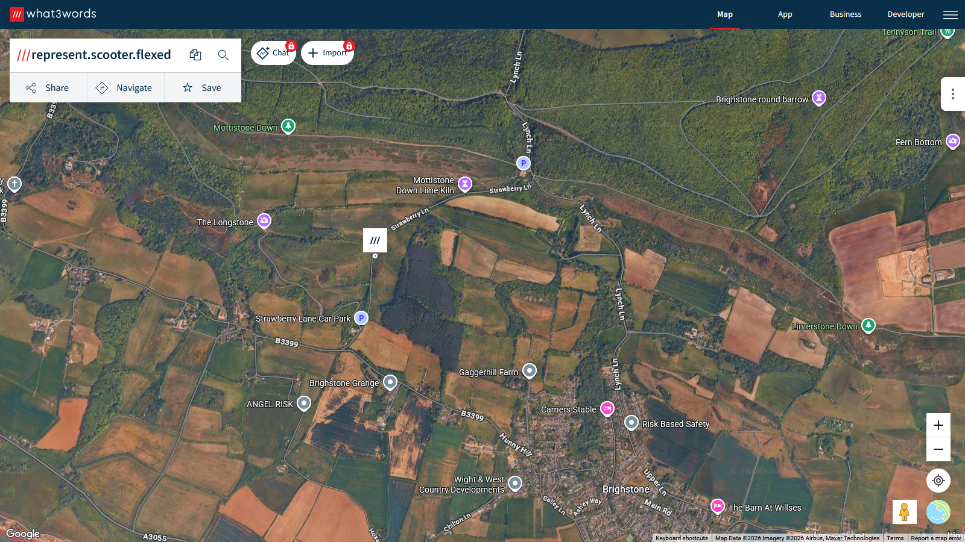Click the represent.scooter.flexed address field
The width and height of the screenshot is (965, 542).
click(x=101, y=55)
